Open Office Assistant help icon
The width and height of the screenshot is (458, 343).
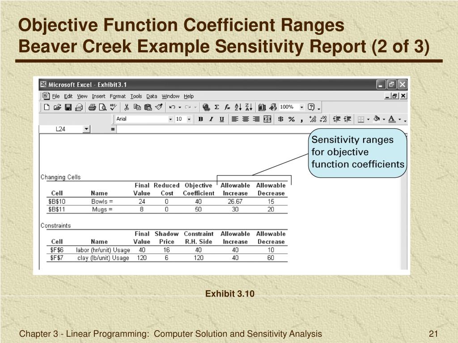pyautogui.click(x=311, y=107)
